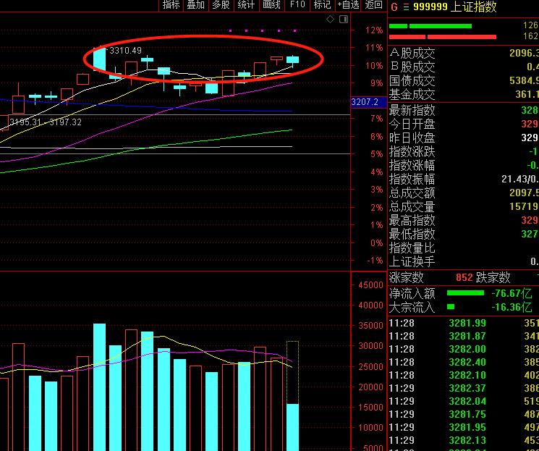This screenshot has height=451, width=539.
Task: Switch to 多股 multi-stock view
Action: [220, 5]
